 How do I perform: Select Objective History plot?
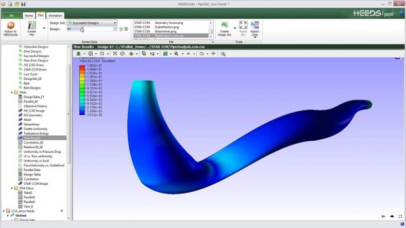36,106
